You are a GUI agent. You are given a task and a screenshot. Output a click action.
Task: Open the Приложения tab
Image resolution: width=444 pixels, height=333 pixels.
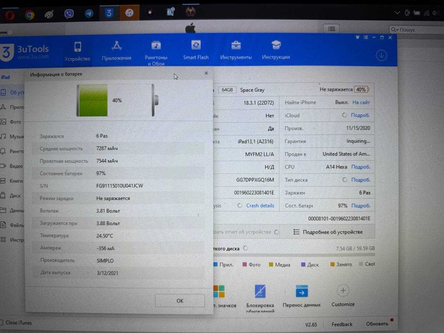click(117, 51)
